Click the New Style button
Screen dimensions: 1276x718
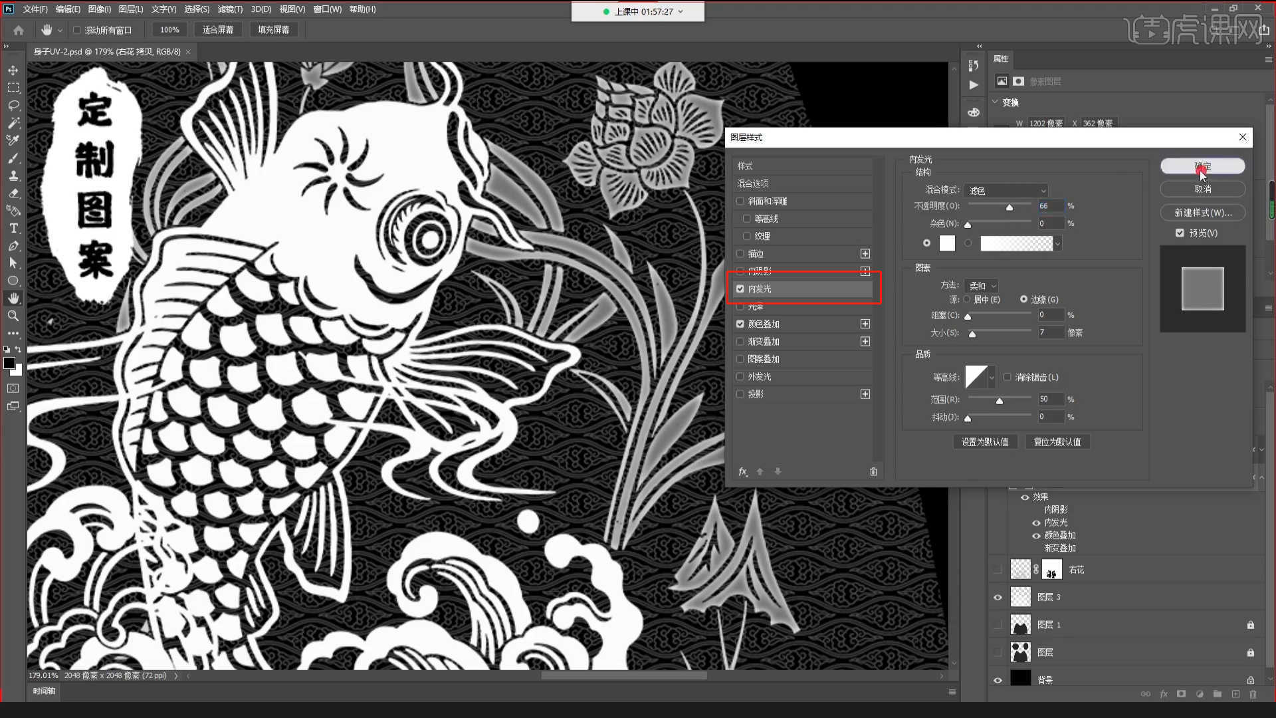pyautogui.click(x=1202, y=213)
